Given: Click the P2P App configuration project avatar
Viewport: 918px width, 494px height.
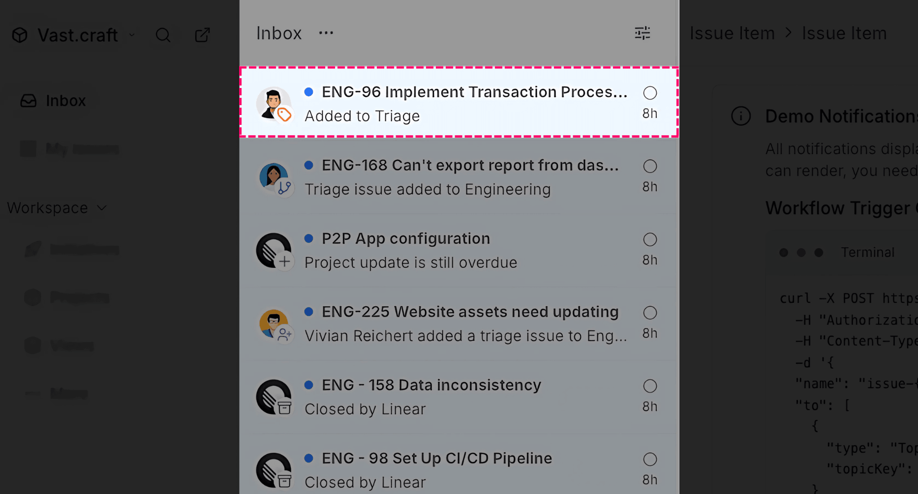Looking at the screenshot, I should click(x=274, y=251).
